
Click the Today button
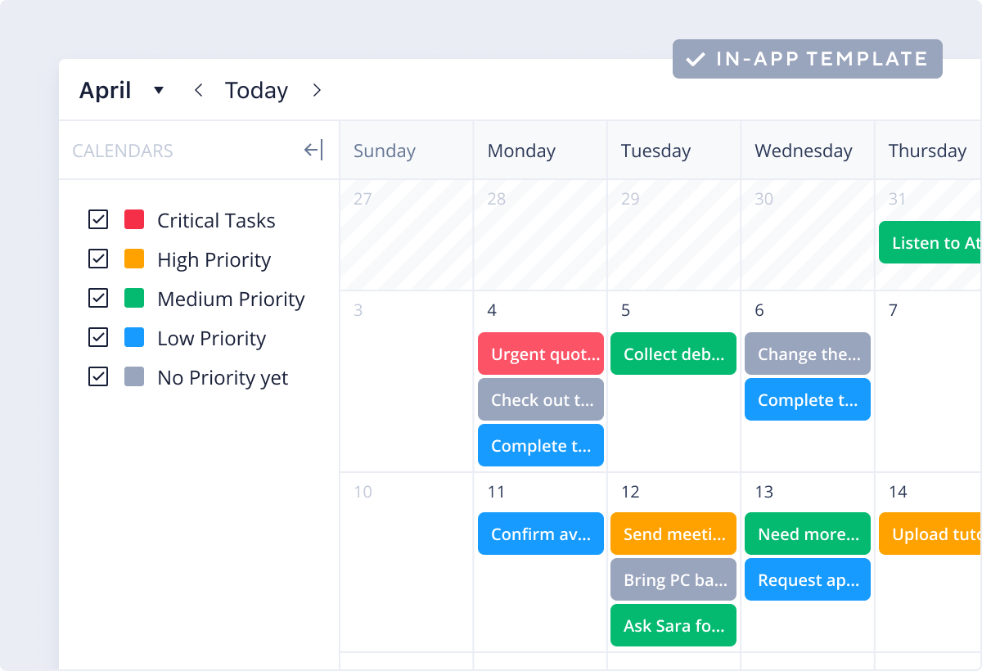(256, 90)
